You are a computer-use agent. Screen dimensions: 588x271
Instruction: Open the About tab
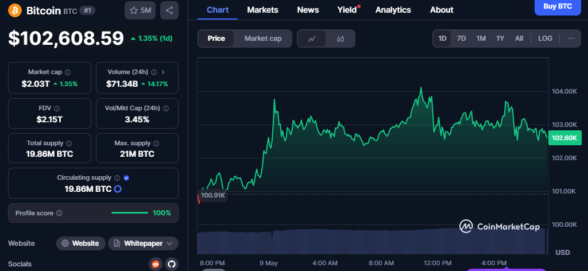click(442, 10)
